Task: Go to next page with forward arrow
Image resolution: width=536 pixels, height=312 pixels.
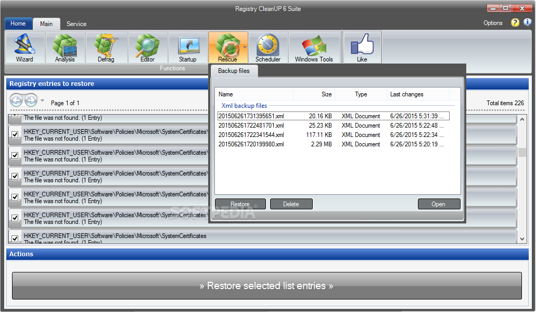Action: point(31,100)
